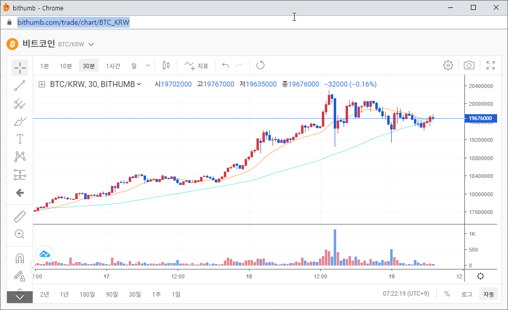
Task: Click date label 18 on time axis
Action: (249, 277)
